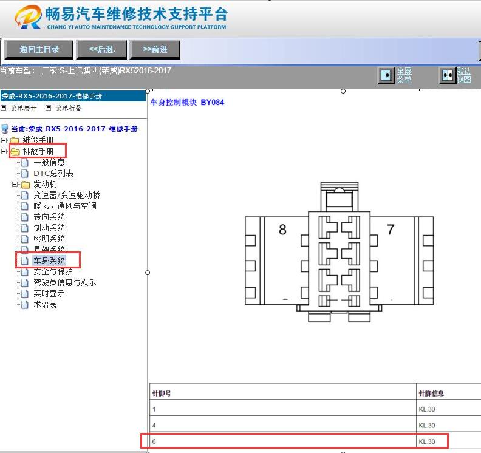Viewport: 481px width, 453px height.
Task: Click the 菜单折叠 icon
Action: coord(48,108)
